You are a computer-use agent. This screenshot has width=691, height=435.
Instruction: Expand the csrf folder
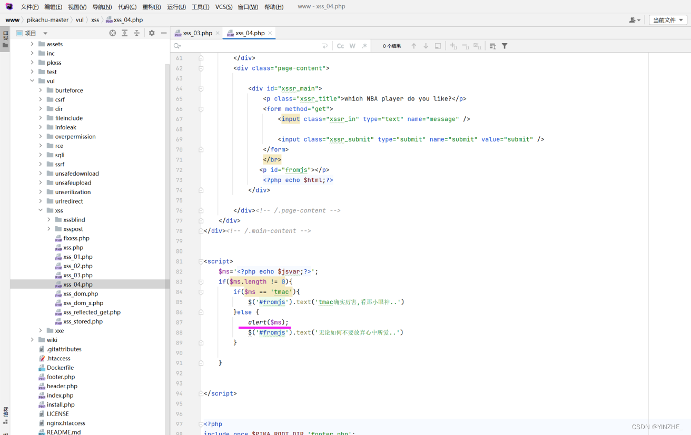pos(41,99)
